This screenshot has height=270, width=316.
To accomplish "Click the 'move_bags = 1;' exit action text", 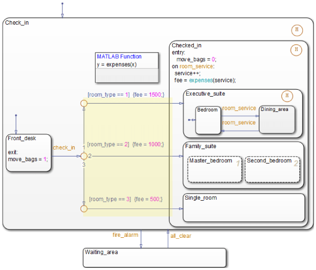I will (x=28, y=160).
